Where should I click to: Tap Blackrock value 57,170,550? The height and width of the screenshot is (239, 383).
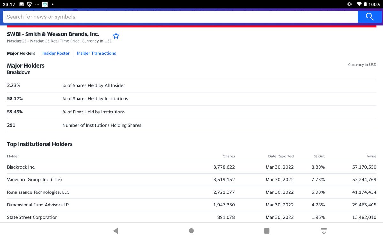click(x=364, y=167)
